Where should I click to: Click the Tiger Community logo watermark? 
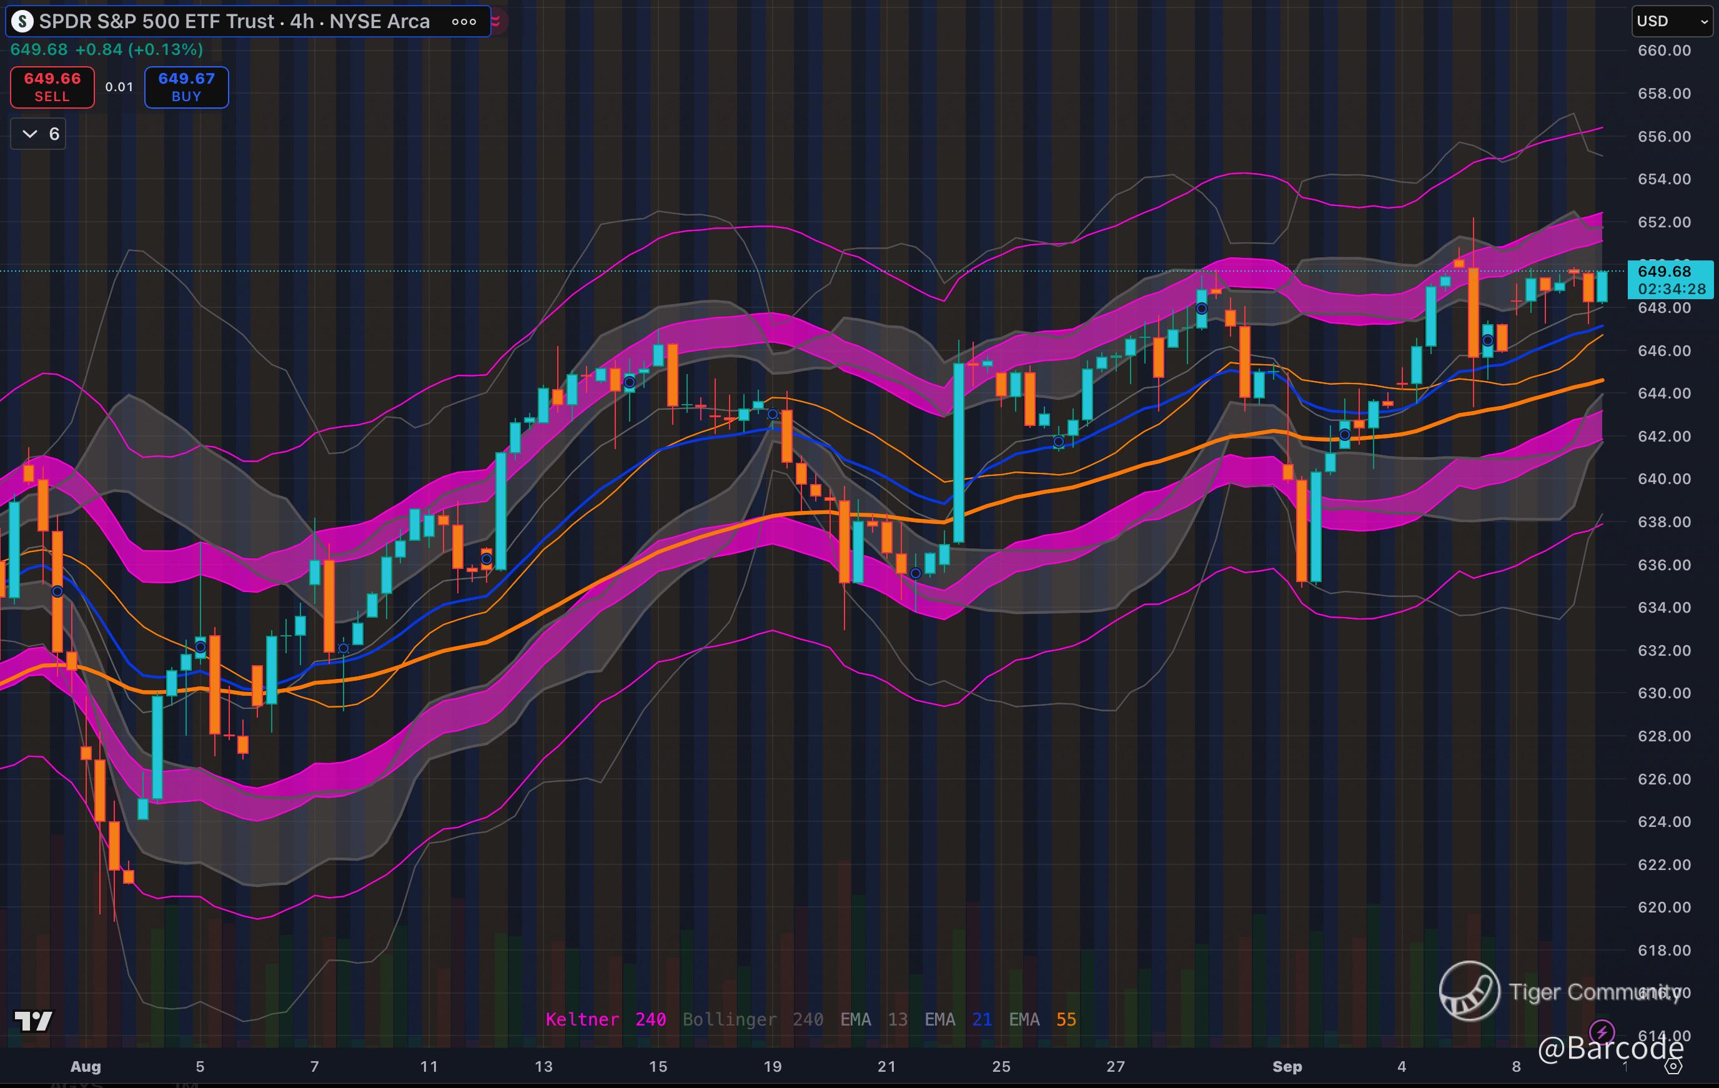point(1469,991)
